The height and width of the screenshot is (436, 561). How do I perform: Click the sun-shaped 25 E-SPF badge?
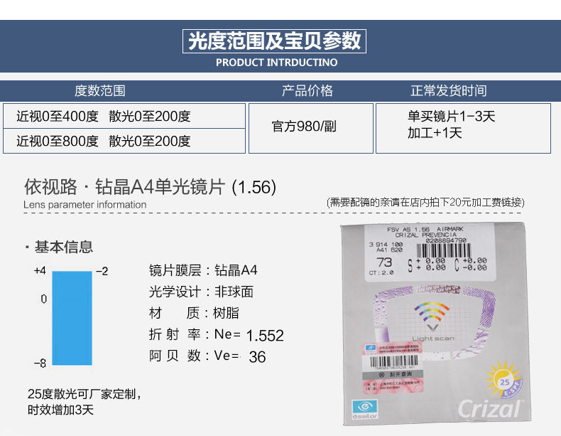(504, 381)
